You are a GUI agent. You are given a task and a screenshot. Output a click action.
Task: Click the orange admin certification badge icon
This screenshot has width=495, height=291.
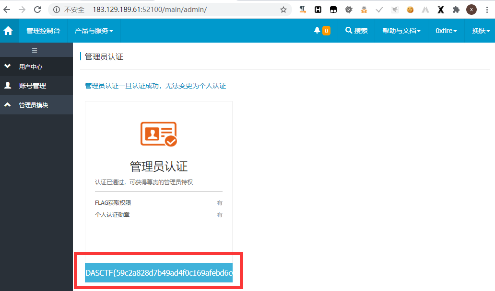point(158,134)
